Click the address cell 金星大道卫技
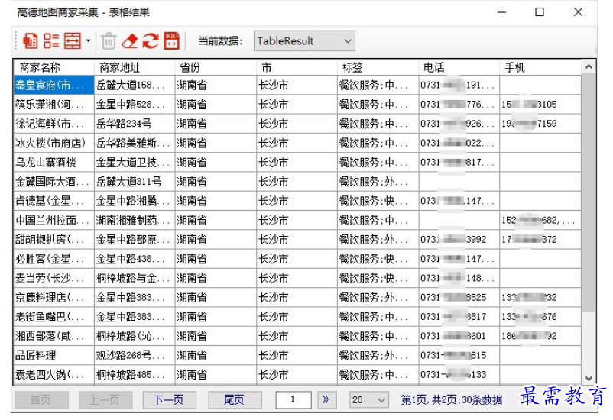 [x=135, y=162]
